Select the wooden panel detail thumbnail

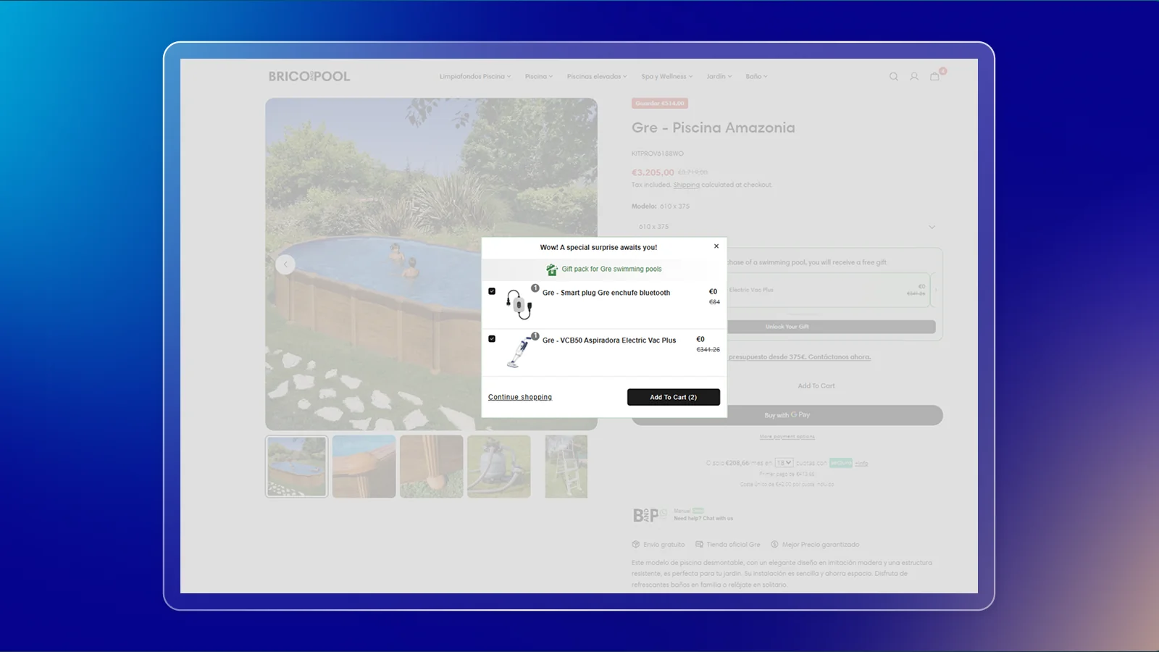pos(431,467)
